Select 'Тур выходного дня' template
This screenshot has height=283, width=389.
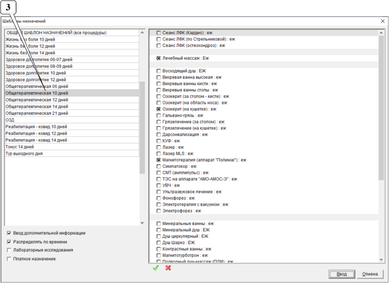point(24,154)
